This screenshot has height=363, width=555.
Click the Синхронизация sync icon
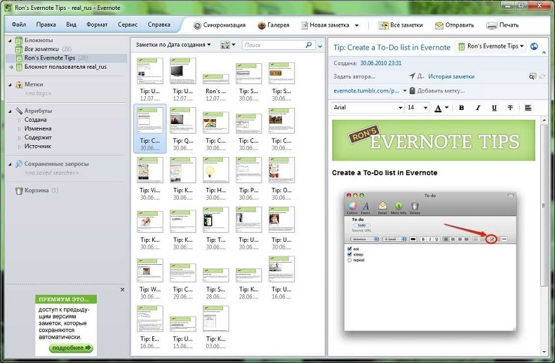click(x=197, y=25)
